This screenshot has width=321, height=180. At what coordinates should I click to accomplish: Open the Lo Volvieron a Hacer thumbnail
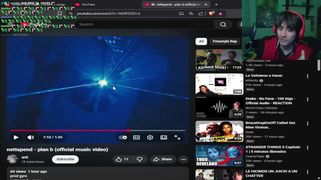tap(219, 84)
